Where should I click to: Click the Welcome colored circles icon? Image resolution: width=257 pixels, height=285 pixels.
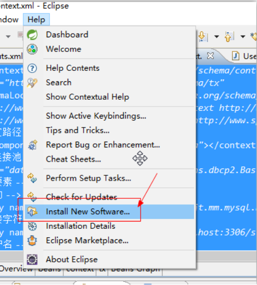click(32, 49)
